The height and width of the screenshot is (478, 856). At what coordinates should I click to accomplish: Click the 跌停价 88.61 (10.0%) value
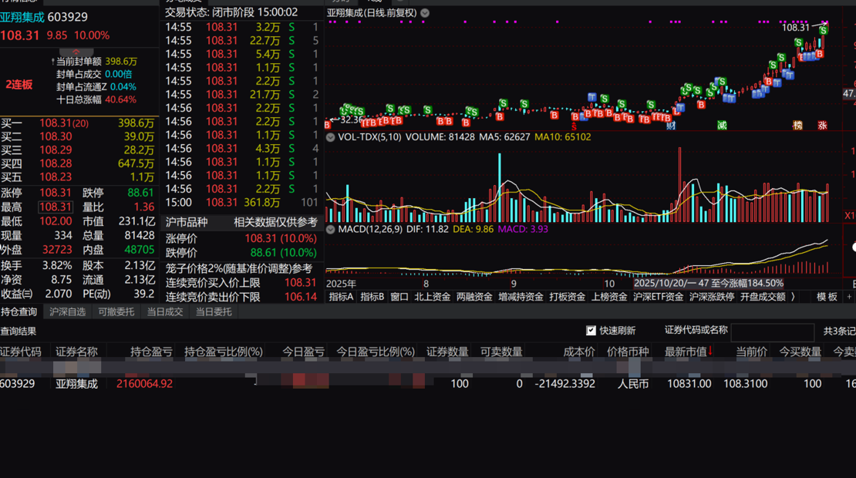coord(283,253)
